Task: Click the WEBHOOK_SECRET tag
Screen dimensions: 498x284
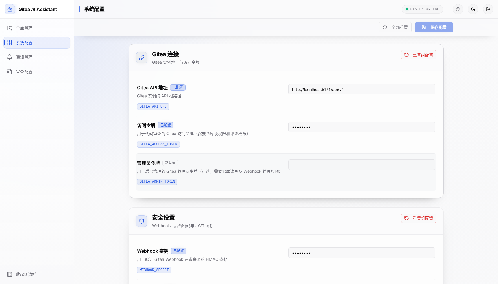Action: (154, 270)
